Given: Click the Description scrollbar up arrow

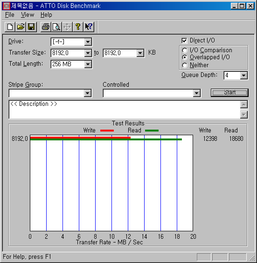Looking at the screenshot, I should [x=244, y=104].
